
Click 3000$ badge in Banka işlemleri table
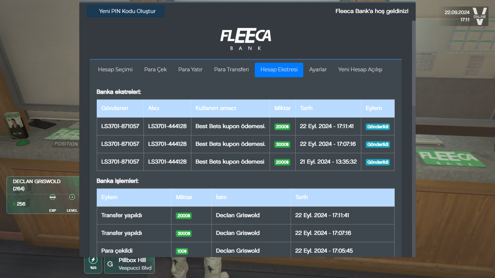click(x=184, y=233)
